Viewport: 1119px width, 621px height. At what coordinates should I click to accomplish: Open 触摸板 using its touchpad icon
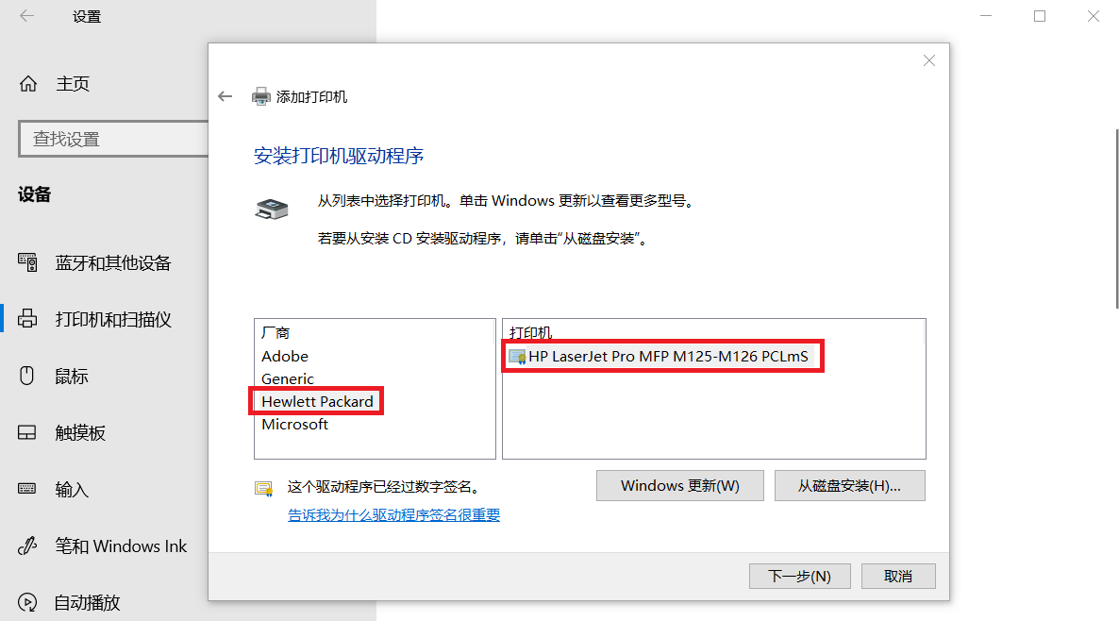[x=27, y=432]
